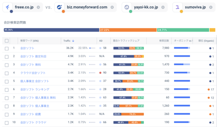
Task: Check the box for 個人事業主 会計ソフト
Action: point(7,82)
